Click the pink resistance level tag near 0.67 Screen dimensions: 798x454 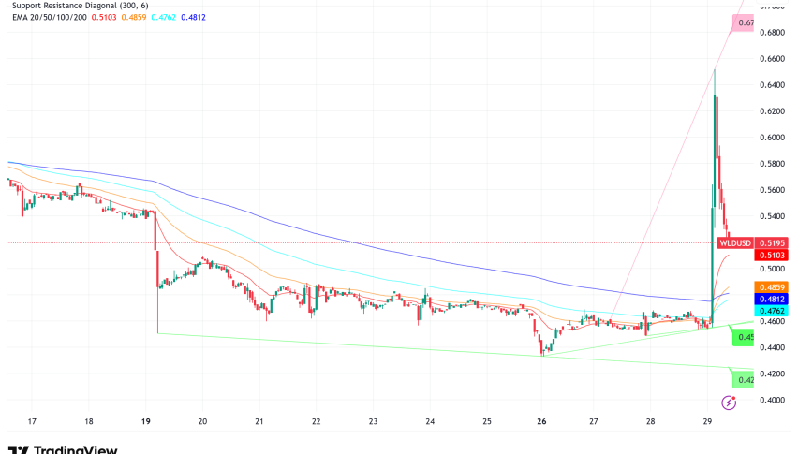click(x=744, y=23)
